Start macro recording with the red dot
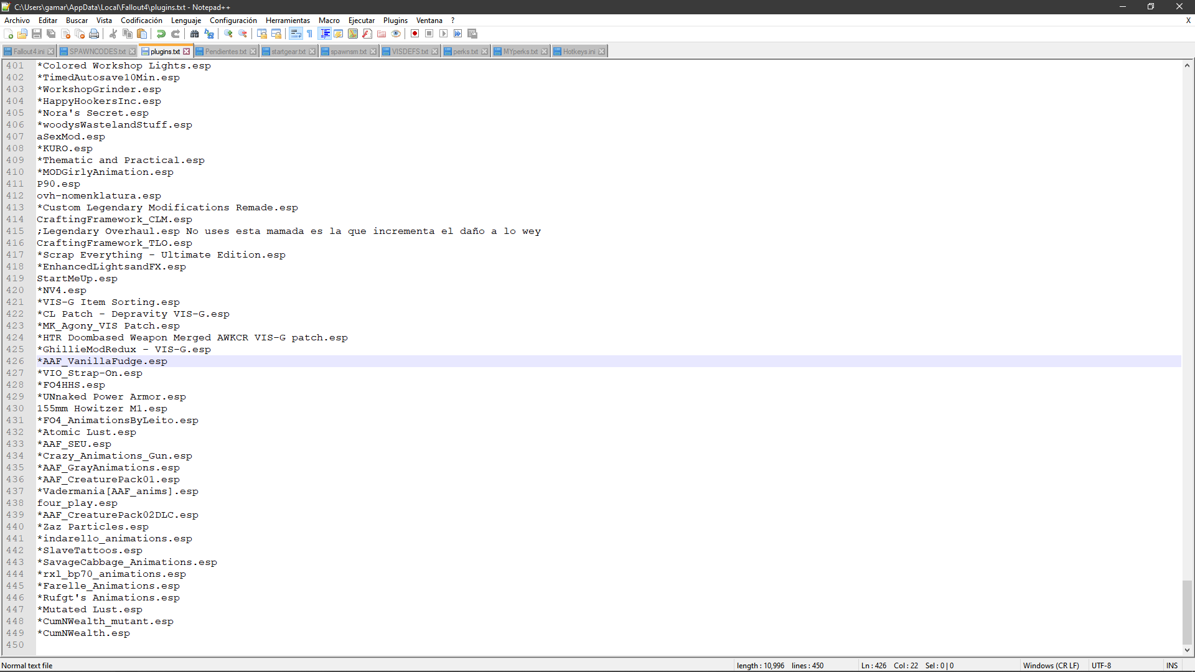This screenshot has width=1195, height=672. 415,34
